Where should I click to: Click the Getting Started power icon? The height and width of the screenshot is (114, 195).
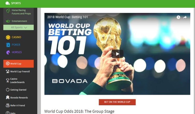pyautogui.click(x=8, y=90)
